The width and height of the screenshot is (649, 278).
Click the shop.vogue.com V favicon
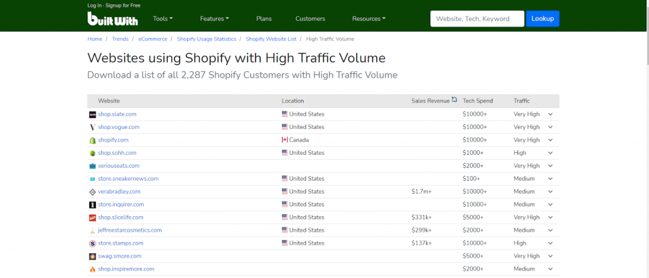coord(93,127)
